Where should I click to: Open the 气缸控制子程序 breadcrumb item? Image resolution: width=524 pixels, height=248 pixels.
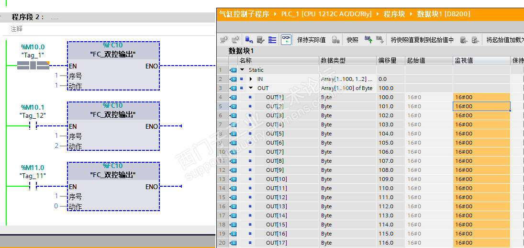[244, 14]
